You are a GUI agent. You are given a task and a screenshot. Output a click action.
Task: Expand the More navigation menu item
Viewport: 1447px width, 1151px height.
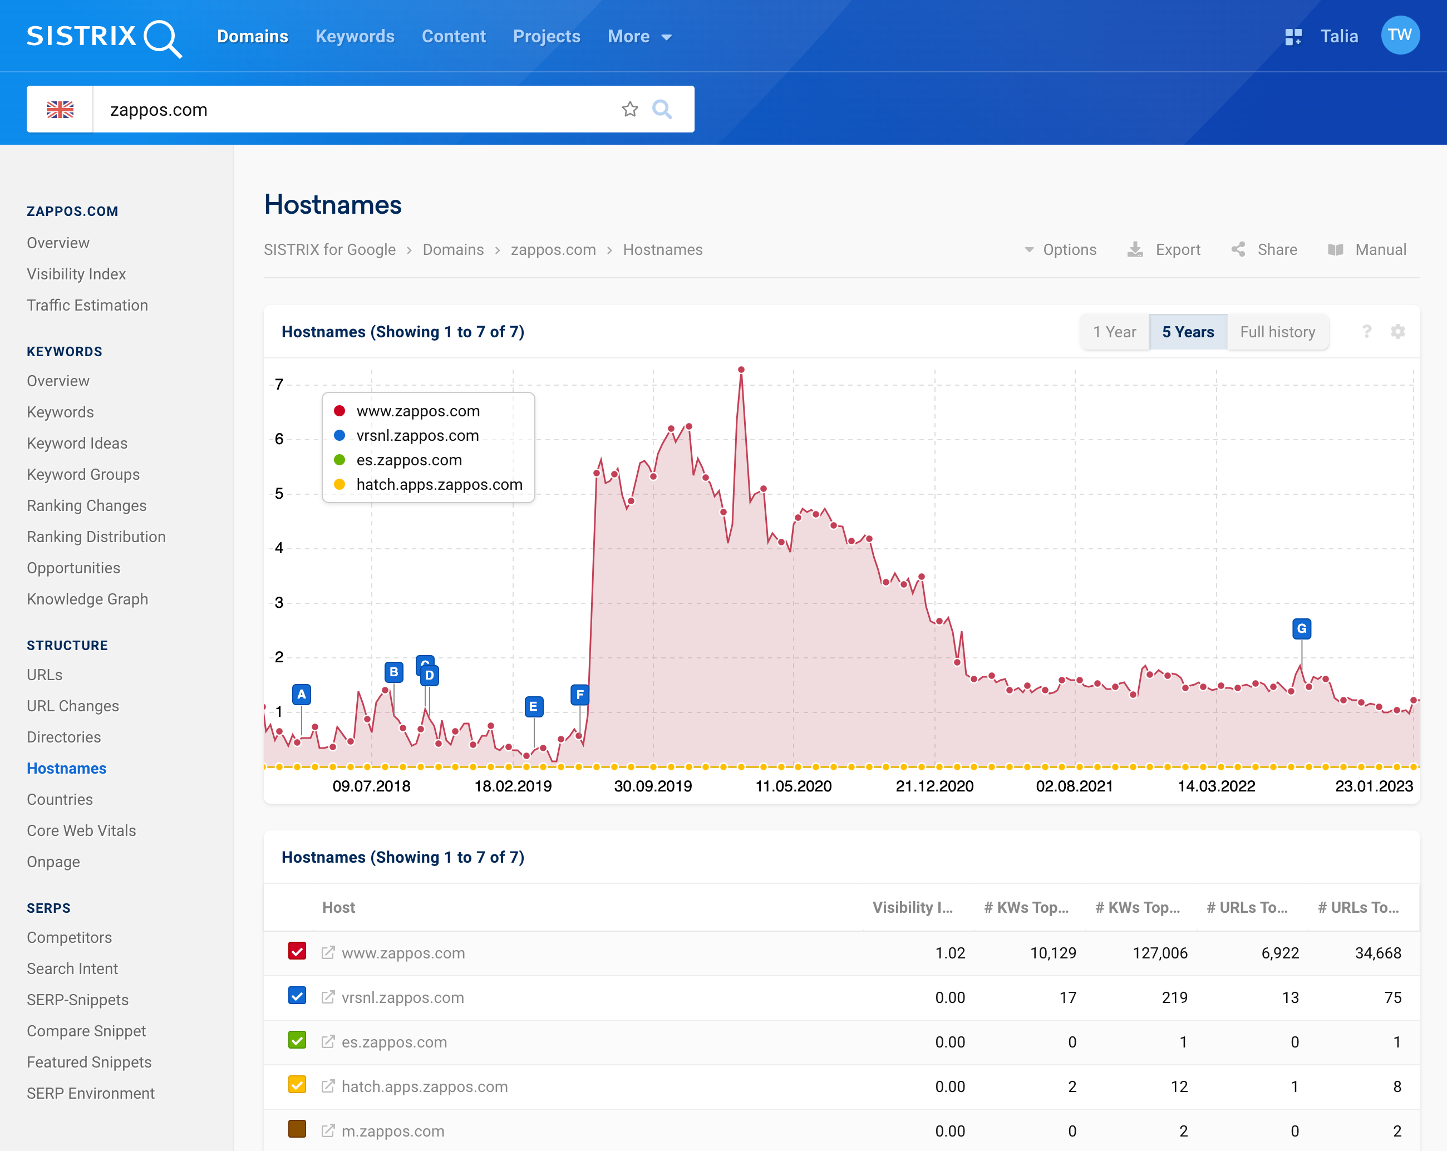[639, 36]
